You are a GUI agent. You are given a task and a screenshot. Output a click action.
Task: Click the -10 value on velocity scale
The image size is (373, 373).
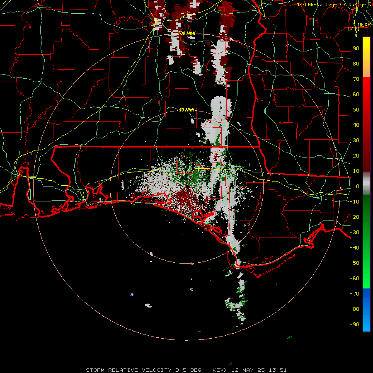point(354,202)
